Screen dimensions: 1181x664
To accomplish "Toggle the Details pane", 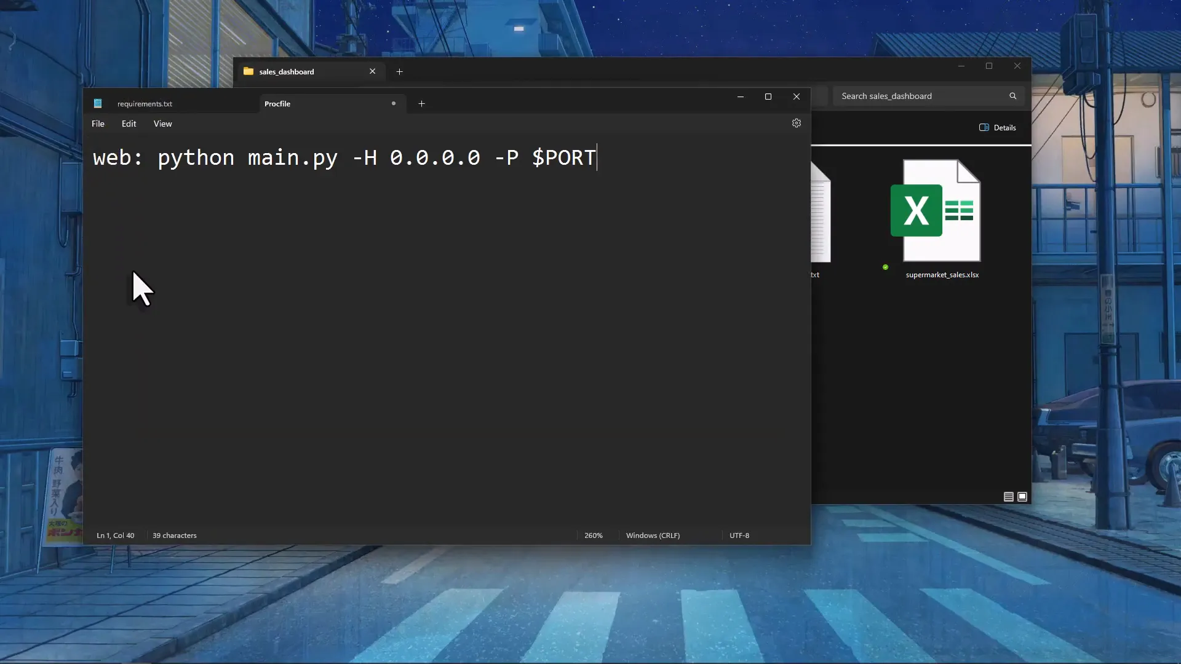I will [x=998, y=127].
